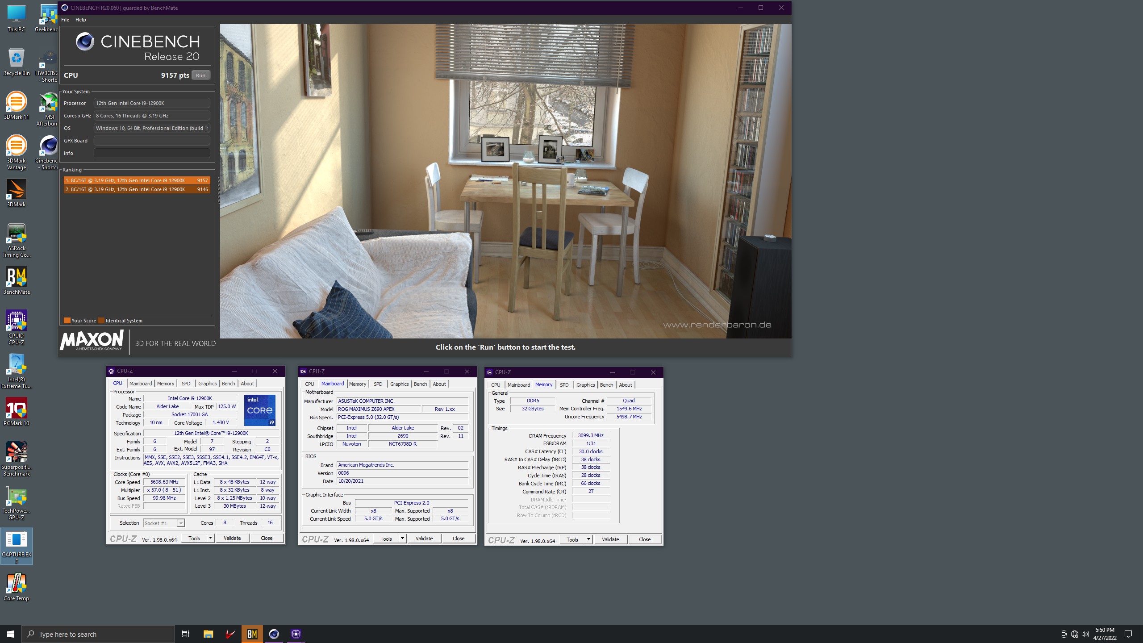
Task: Open Mainboard tab in right CPU-Z window
Action: click(519, 385)
